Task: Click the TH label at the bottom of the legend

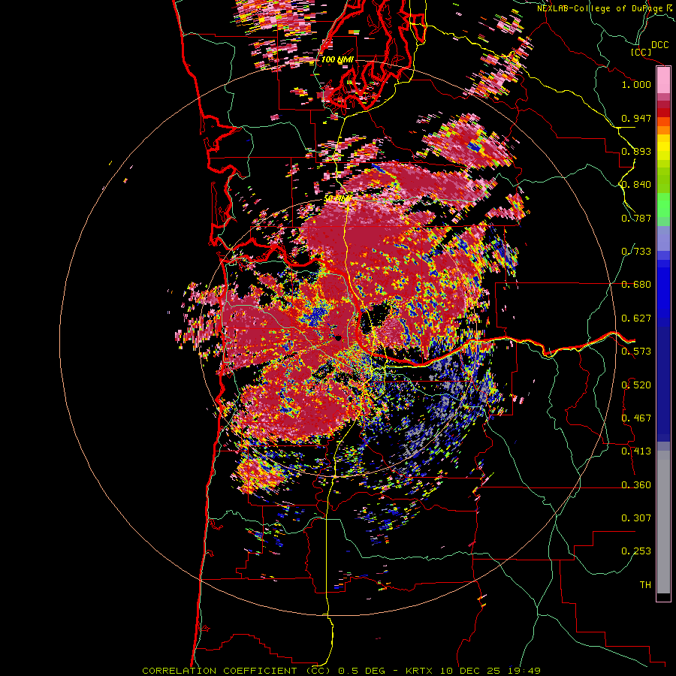Action: pos(645,585)
